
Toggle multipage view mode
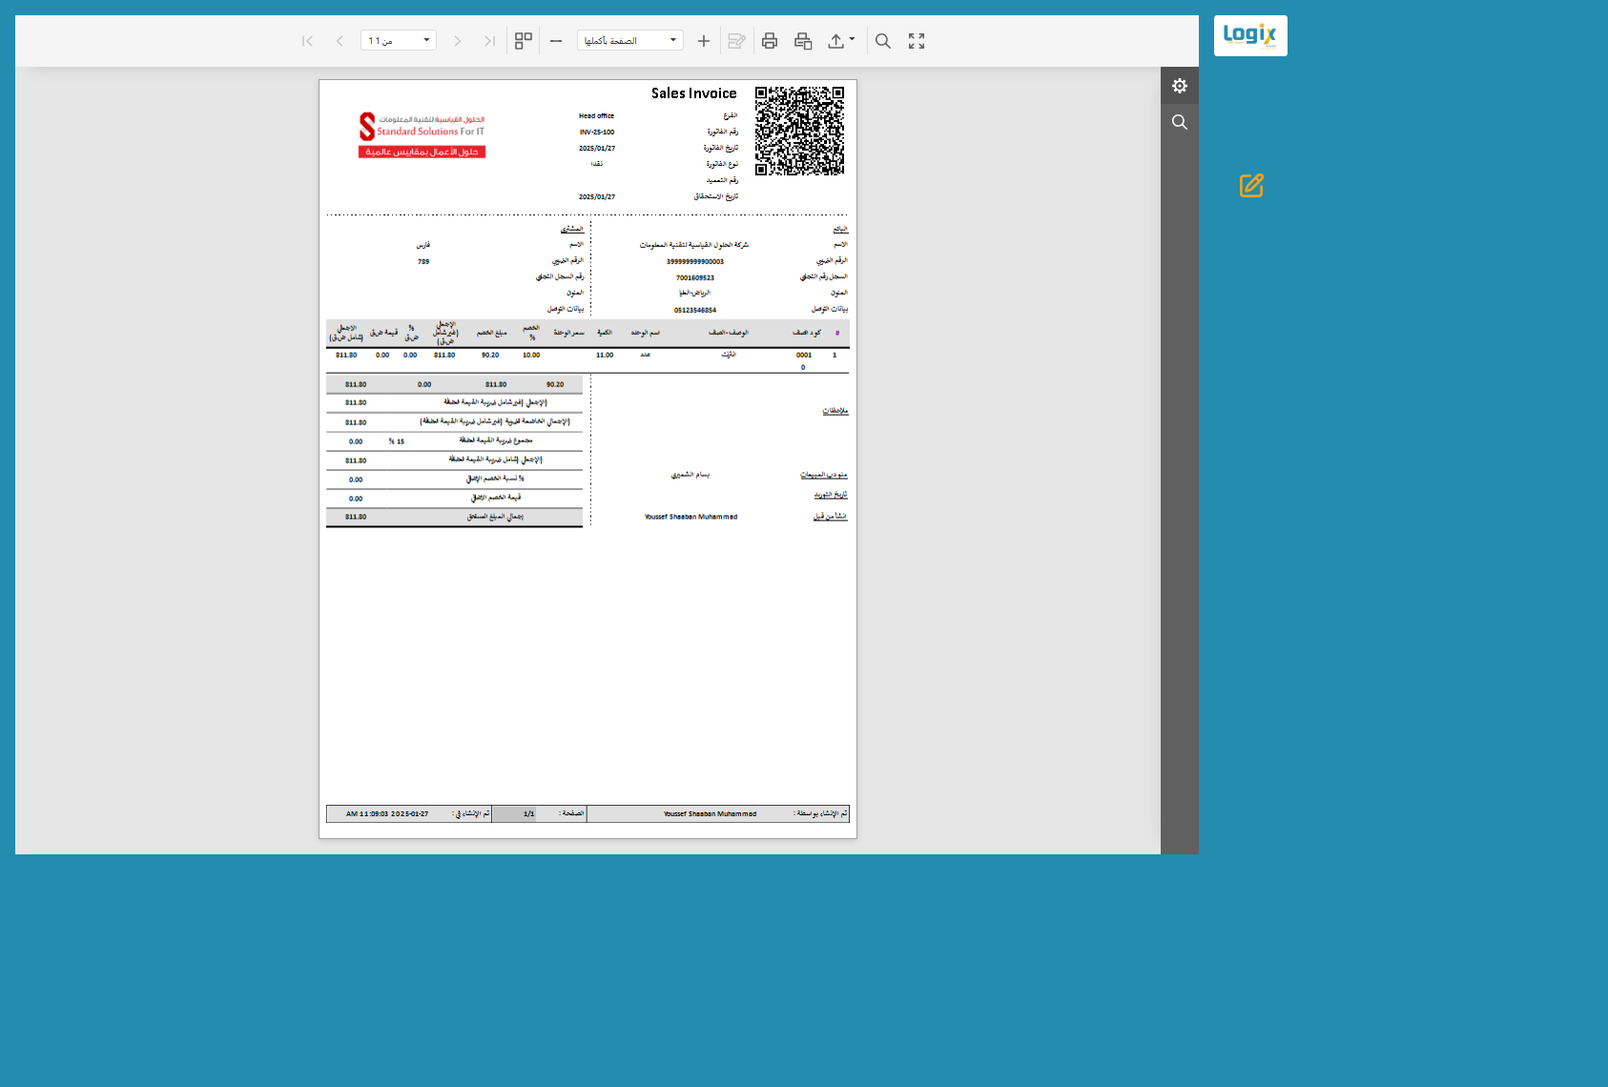pyautogui.click(x=524, y=41)
